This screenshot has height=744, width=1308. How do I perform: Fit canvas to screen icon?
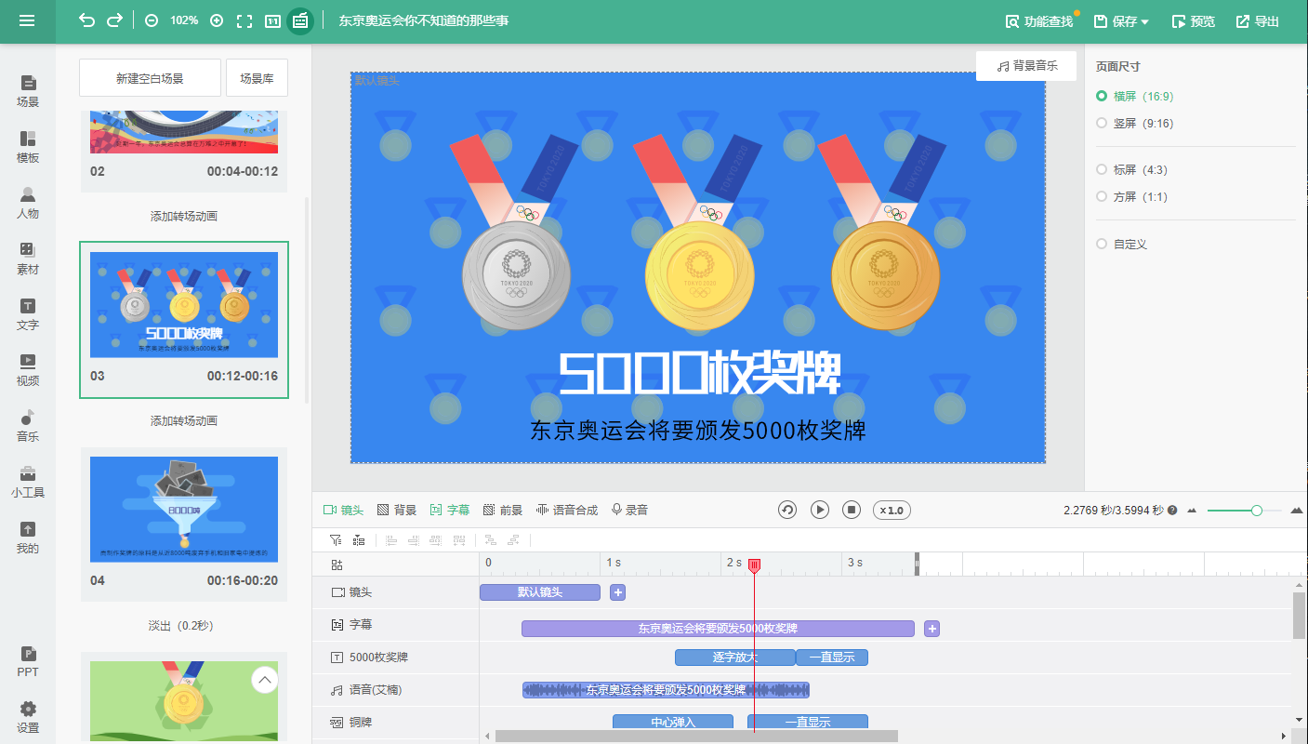244,20
